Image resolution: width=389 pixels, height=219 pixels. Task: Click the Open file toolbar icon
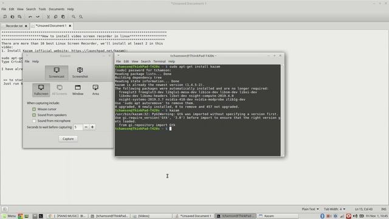(12, 16)
